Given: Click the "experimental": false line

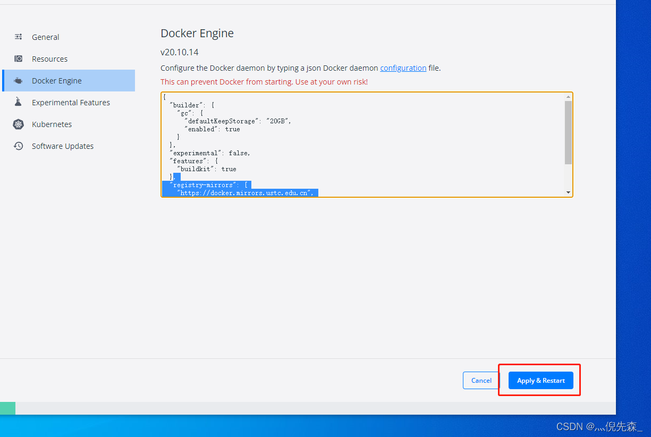Looking at the screenshot, I should [210, 153].
